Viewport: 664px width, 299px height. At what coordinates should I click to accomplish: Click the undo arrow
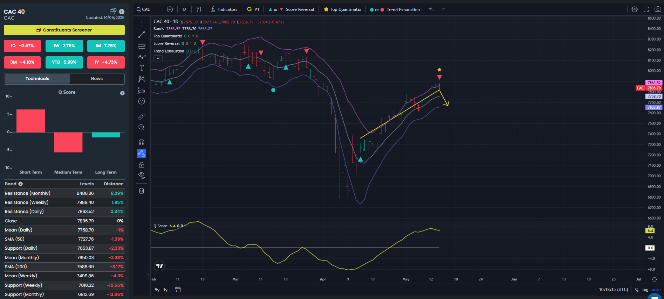431,9
